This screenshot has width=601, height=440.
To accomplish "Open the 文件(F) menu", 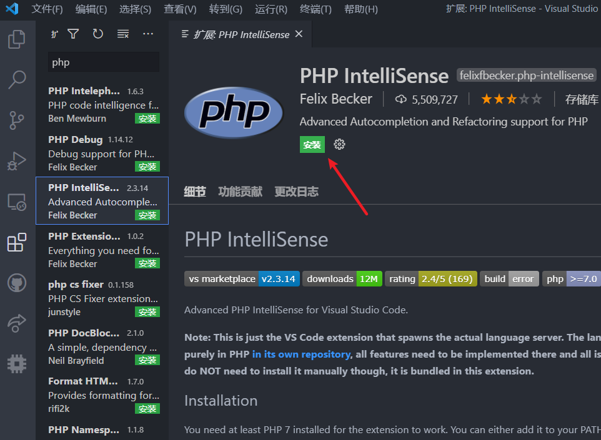I will point(47,9).
